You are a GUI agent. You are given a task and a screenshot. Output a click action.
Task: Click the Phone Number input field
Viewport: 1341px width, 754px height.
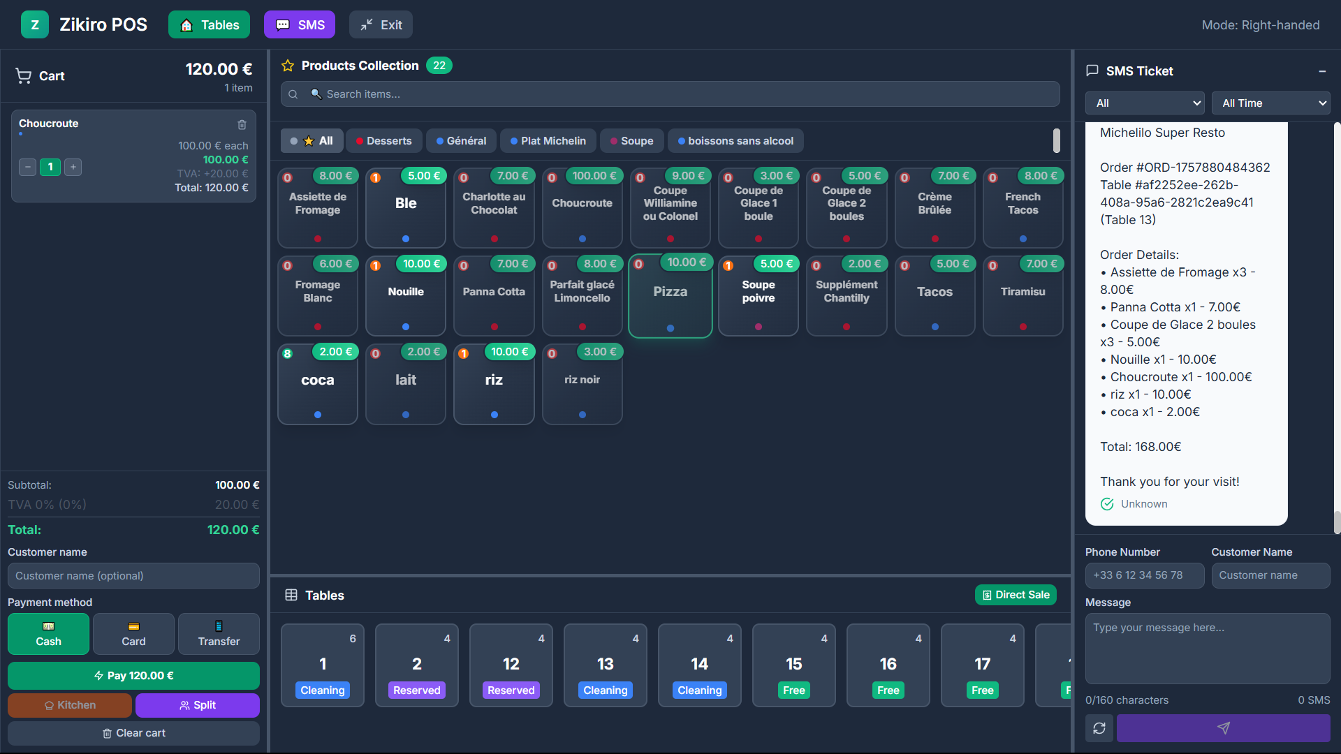coord(1145,575)
